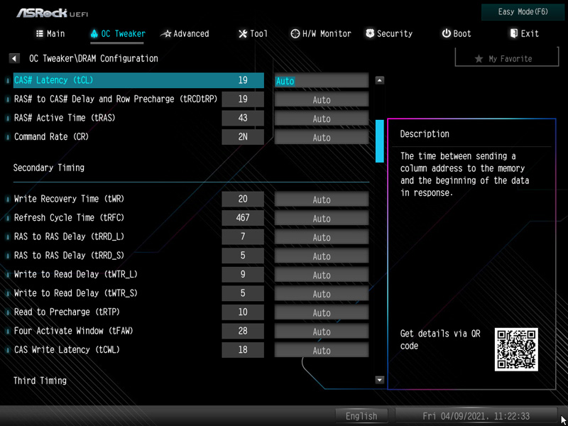Select the Refresh Cycle Time (tRFC) row
Viewport: 568px width, 426px height.
138,218
